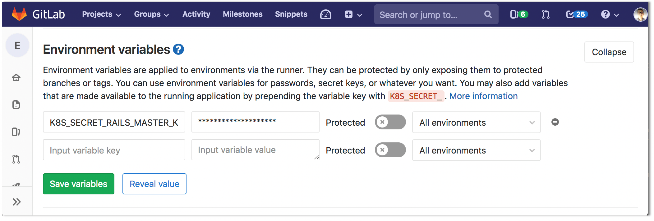This screenshot has height=221, width=654.
Task: Open Project overview home icon in sidebar
Action: click(16, 77)
